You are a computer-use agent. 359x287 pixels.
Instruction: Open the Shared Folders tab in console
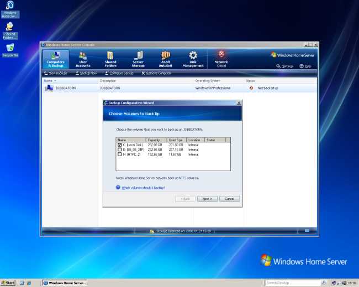[x=110, y=60]
